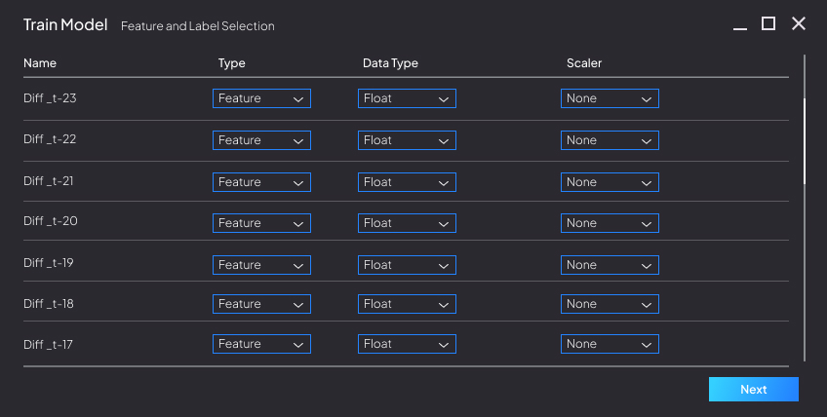Open Type dropdown for Diff _t-17
The image size is (827, 417).
(x=261, y=344)
